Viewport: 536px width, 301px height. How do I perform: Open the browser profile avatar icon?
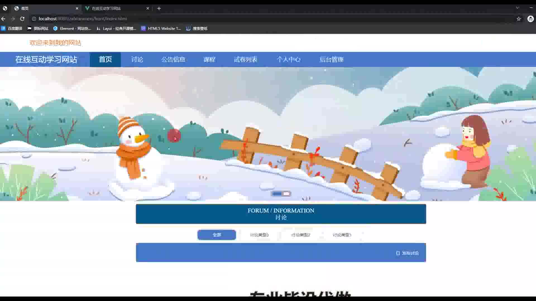click(530, 19)
